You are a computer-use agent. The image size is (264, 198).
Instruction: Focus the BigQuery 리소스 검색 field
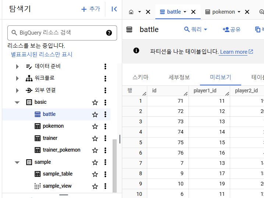point(62,33)
